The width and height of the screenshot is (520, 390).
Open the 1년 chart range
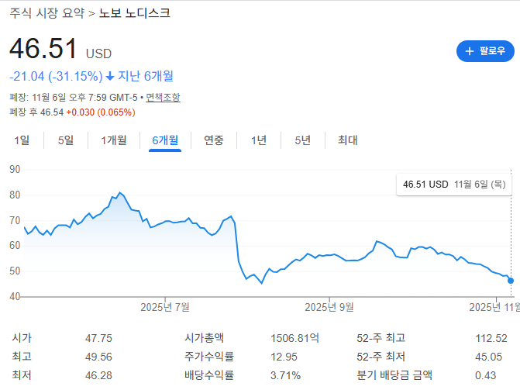(258, 140)
